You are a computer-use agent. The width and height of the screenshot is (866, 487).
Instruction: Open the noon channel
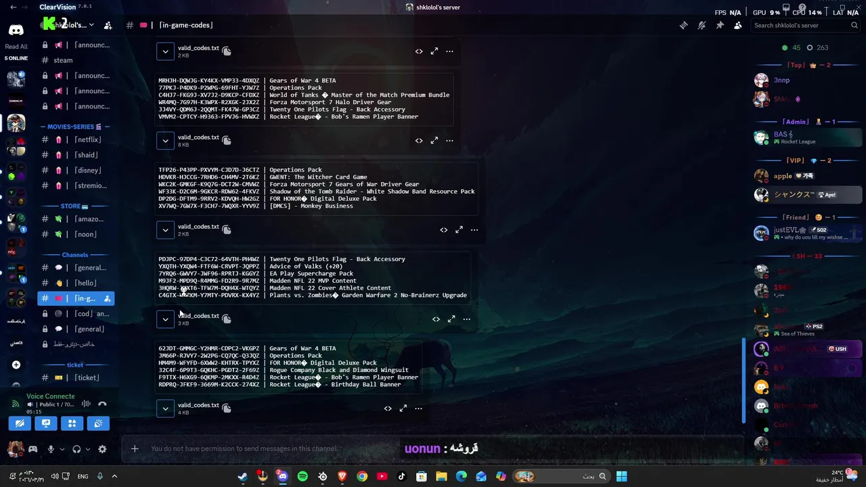[76, 234]
